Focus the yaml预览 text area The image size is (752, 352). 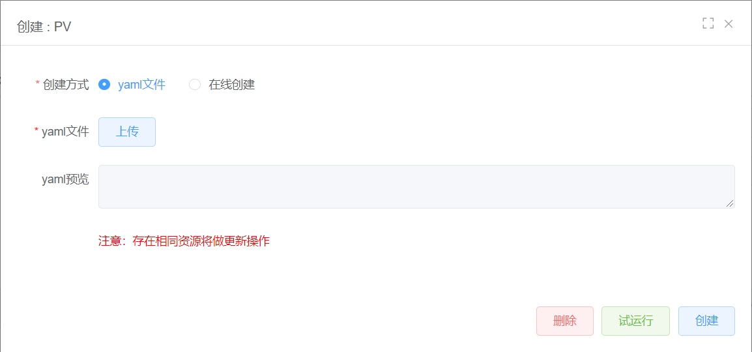coord(416,186)
